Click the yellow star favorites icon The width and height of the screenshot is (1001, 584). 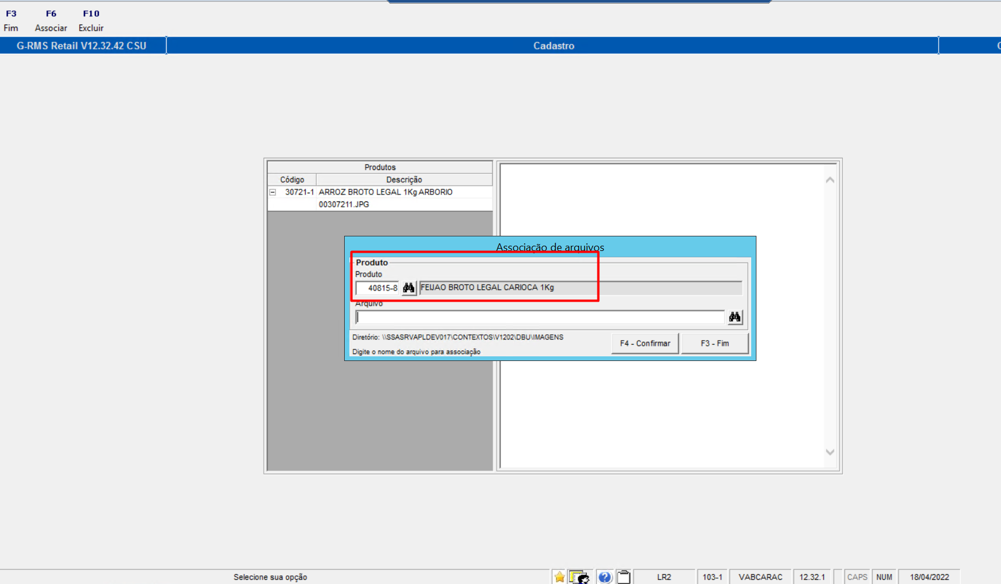(x=560, y=577)
